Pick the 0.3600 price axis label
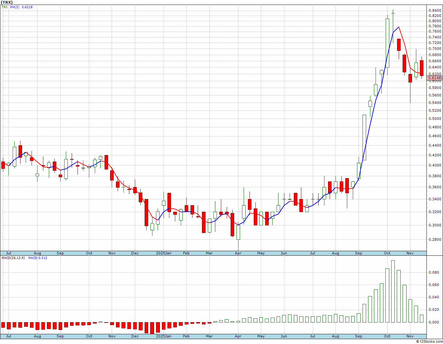 (x=435, y=187)
